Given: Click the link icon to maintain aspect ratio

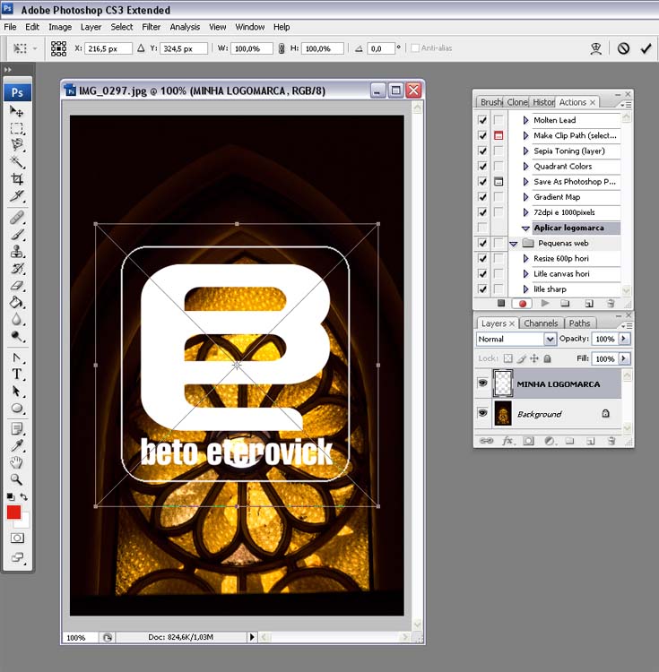Looking at the screenshot, I should (282, 48).
